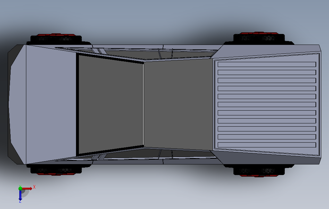
Task: Select the dark windshield glass panel
Action: (x=111, y=104)
